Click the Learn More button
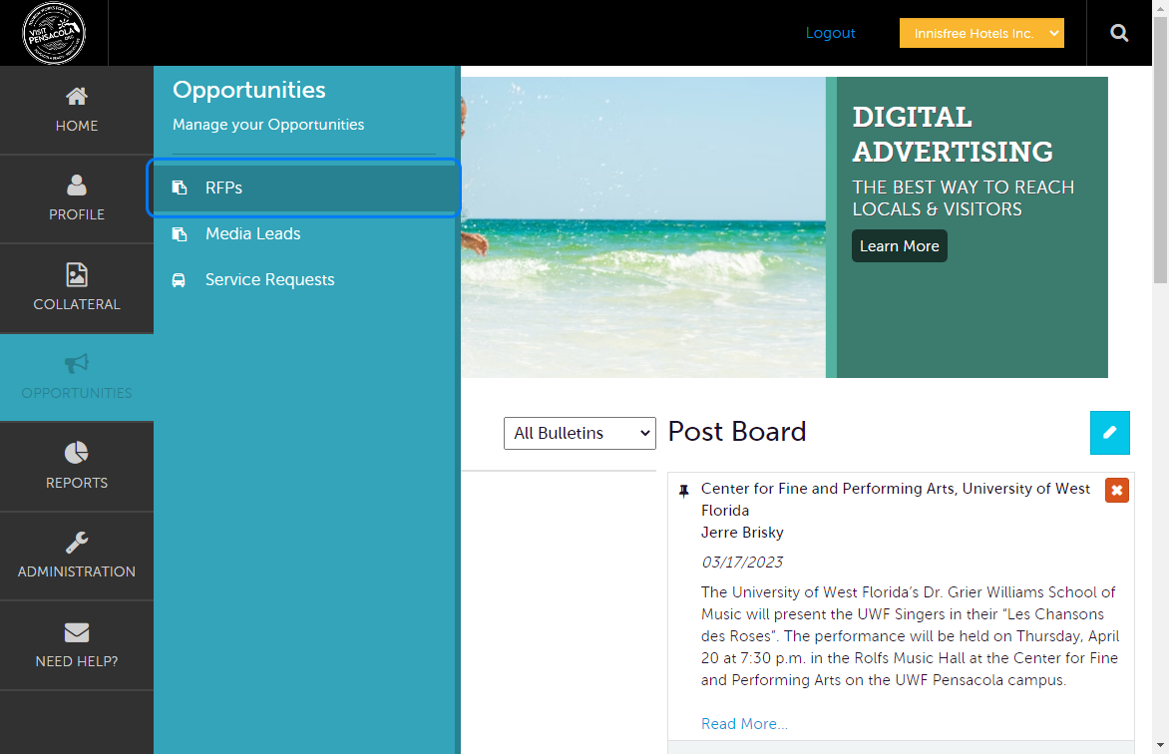 [x=899, y=246]
